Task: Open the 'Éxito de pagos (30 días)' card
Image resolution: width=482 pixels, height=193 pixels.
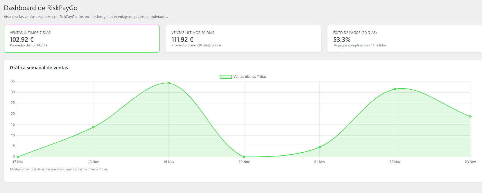Action: coord(404,39)
